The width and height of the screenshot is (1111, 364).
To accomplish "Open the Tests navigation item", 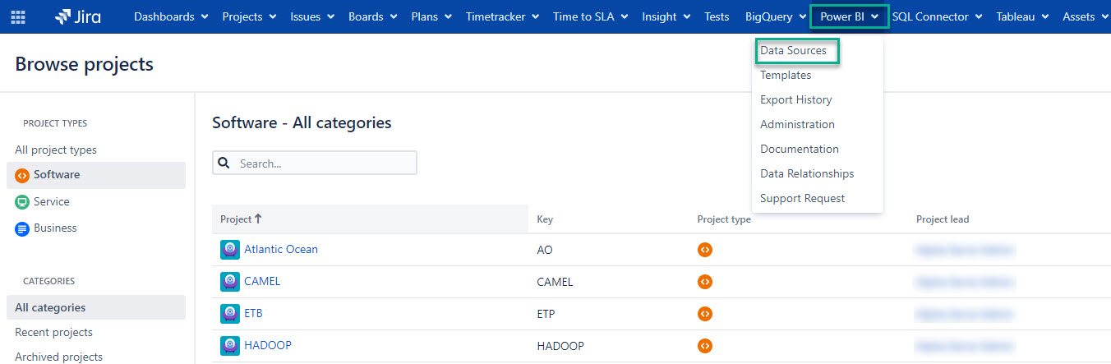I will (717, 16).
